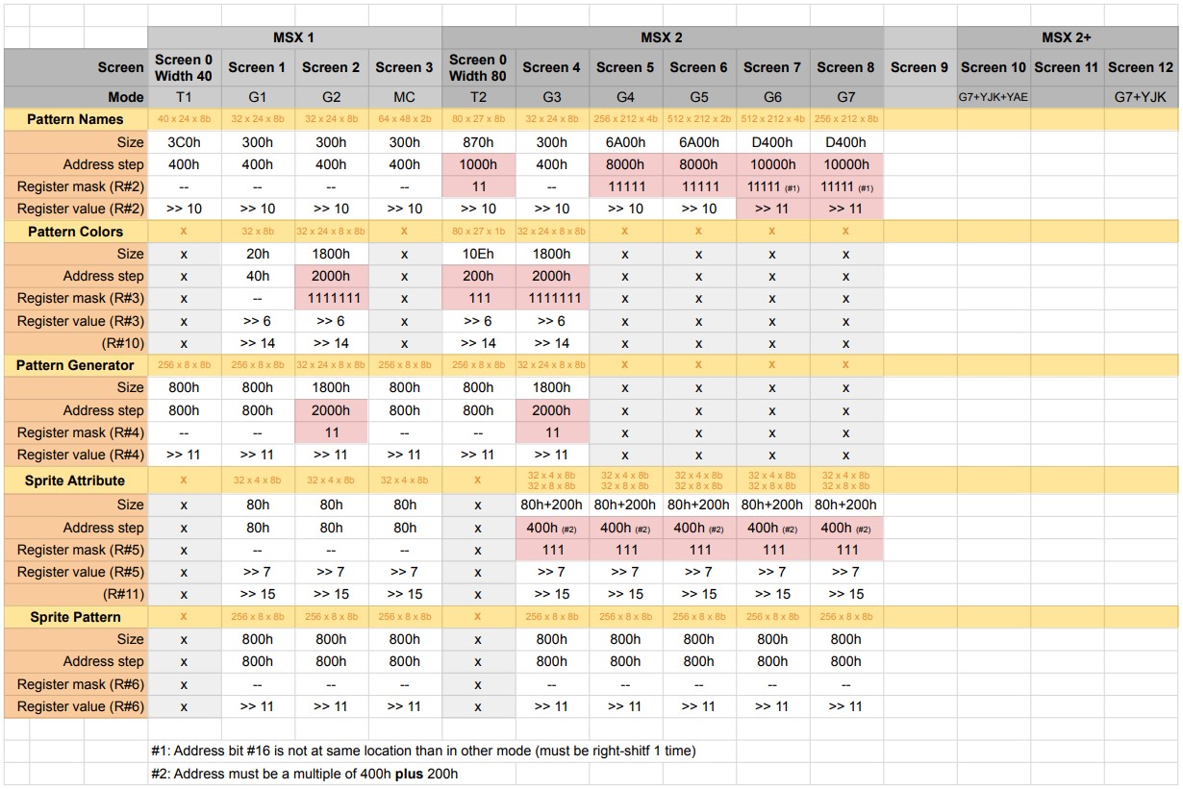Click the 512 x 212 x 4b cell
The width and height of the screenshot is (1183, 789).
772,119
